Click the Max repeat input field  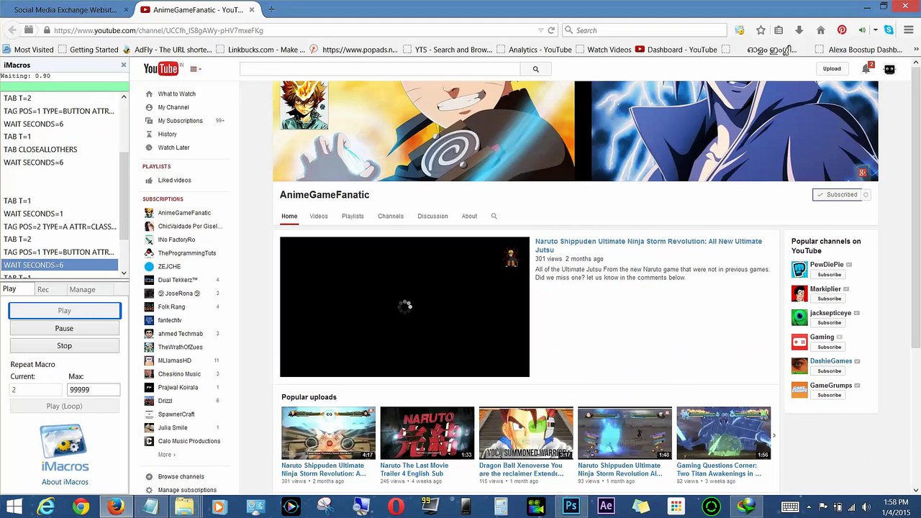tap(94, 389)
